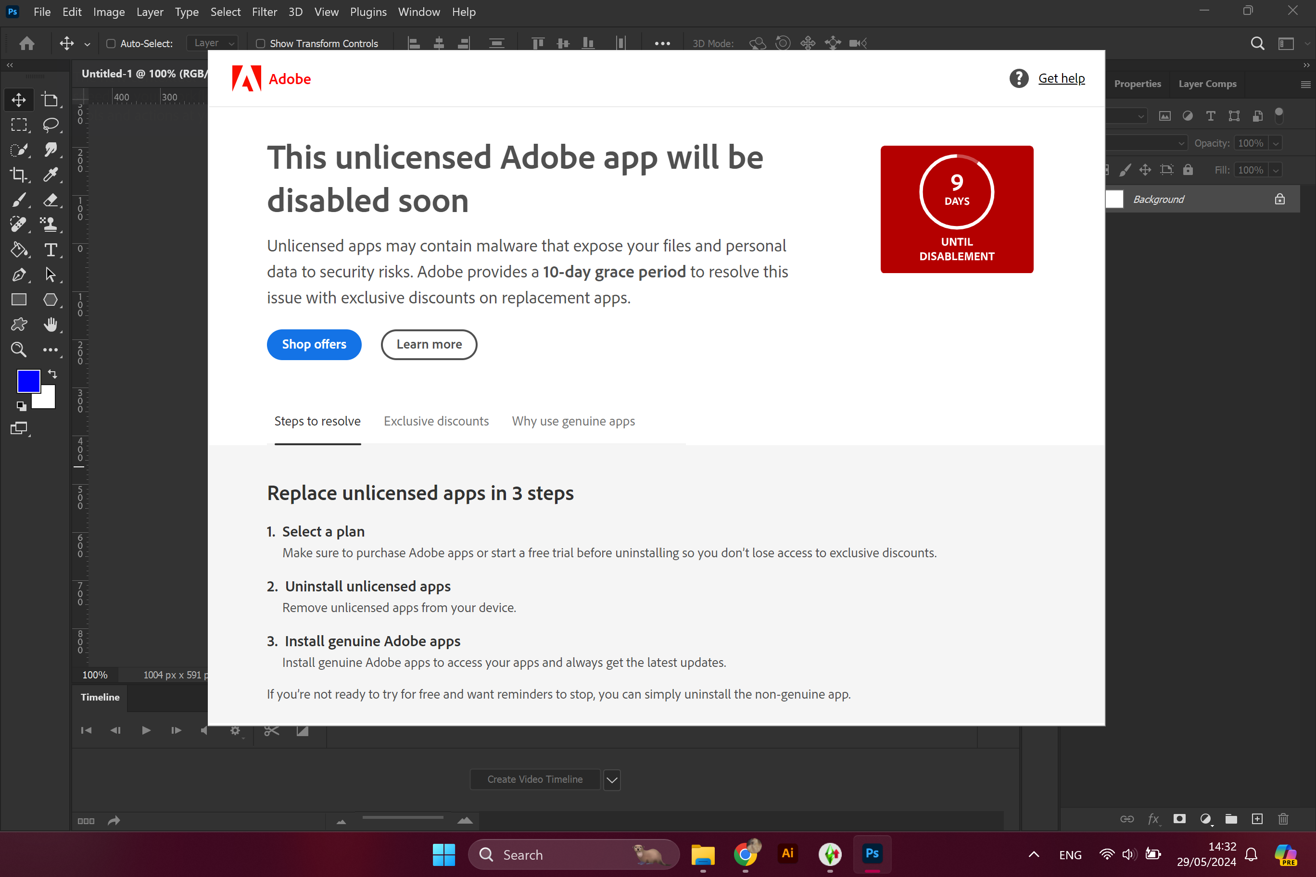Image resolution: width=1316 pixels, height=877 pixels.
Task: Click the Shop offers button
Action: (x=314, y=345)
